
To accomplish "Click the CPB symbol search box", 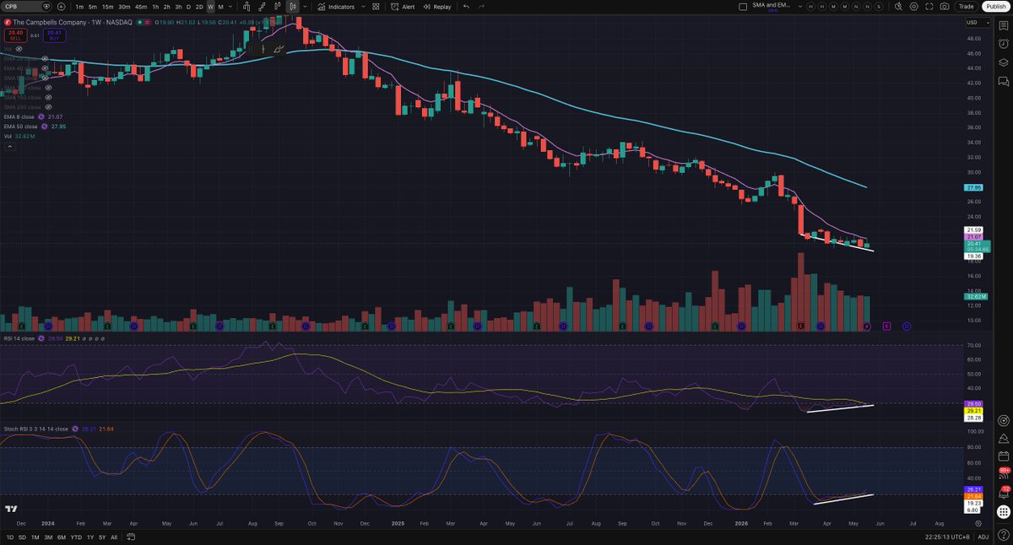I will 28,6.
